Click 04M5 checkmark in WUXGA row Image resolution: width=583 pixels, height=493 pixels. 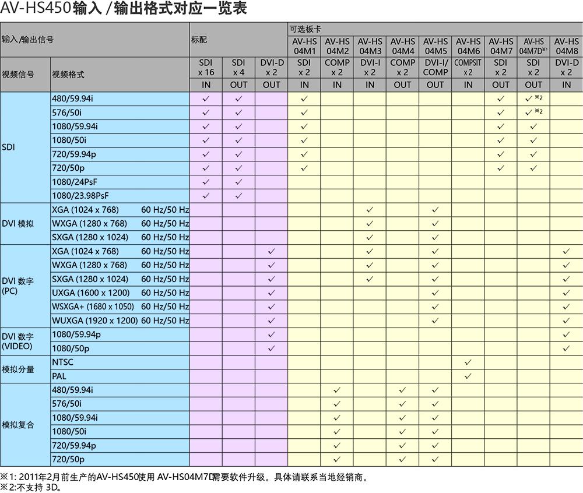pyautogui.click(x=436, y=321)
